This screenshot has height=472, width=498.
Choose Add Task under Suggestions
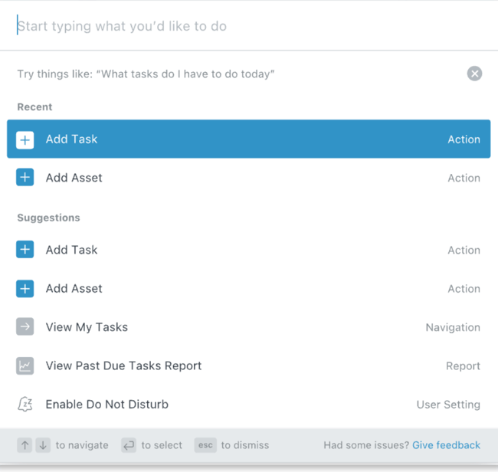[x=249, y=250]
